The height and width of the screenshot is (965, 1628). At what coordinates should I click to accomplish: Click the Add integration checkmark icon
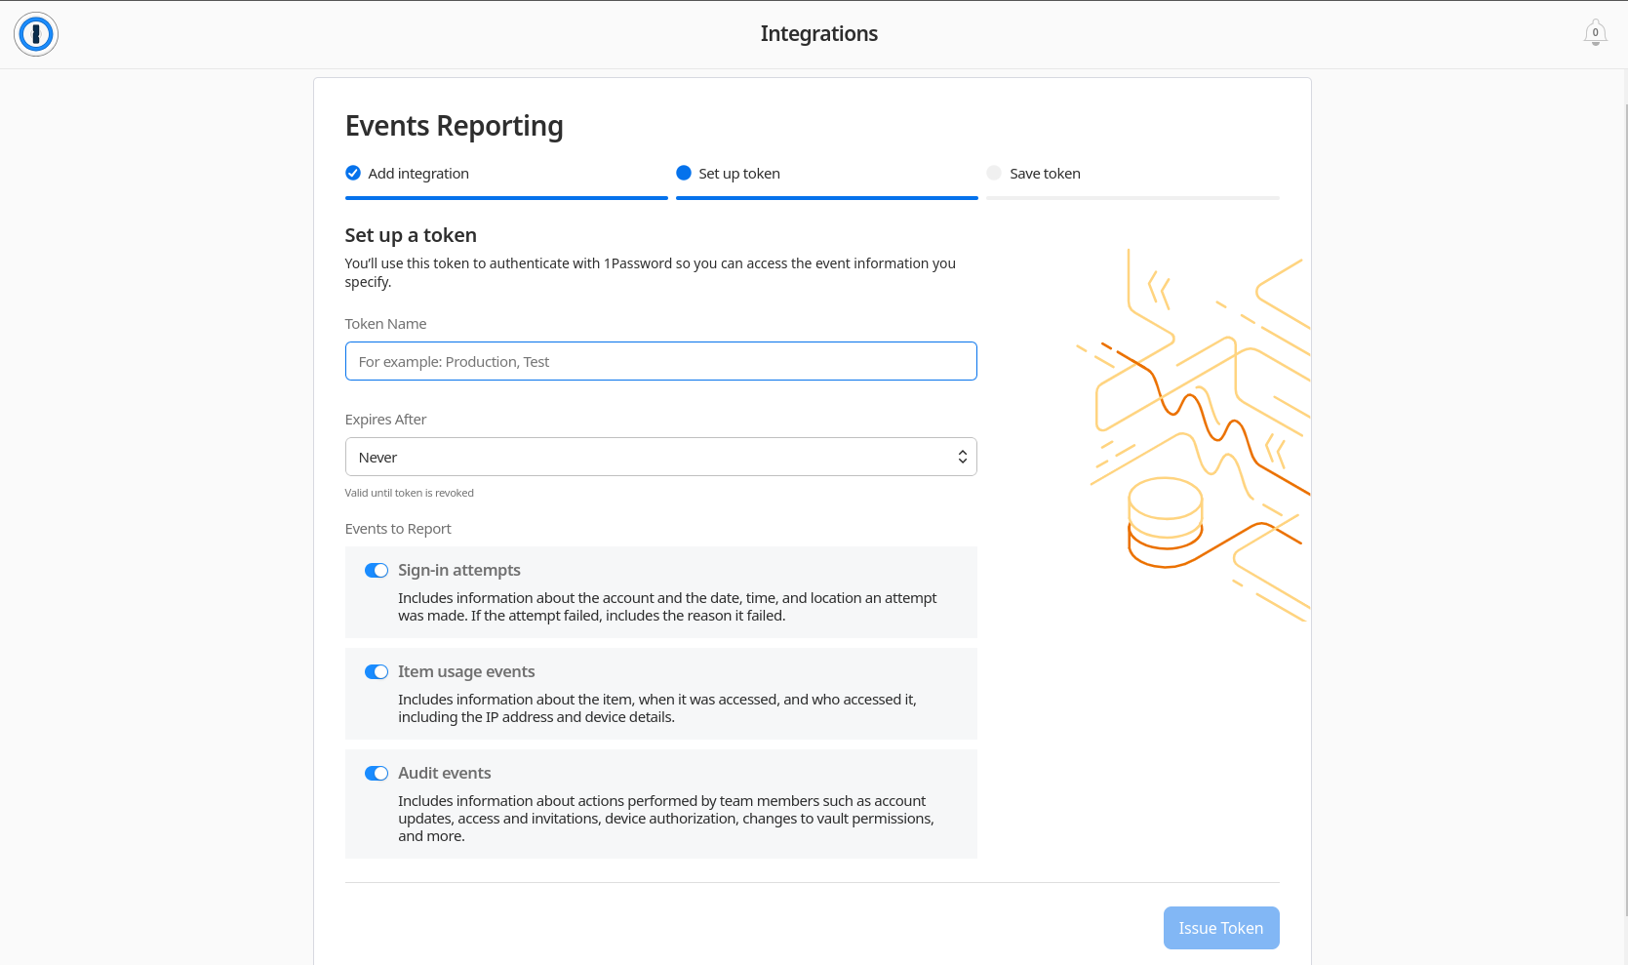click(x=353, y=173)
